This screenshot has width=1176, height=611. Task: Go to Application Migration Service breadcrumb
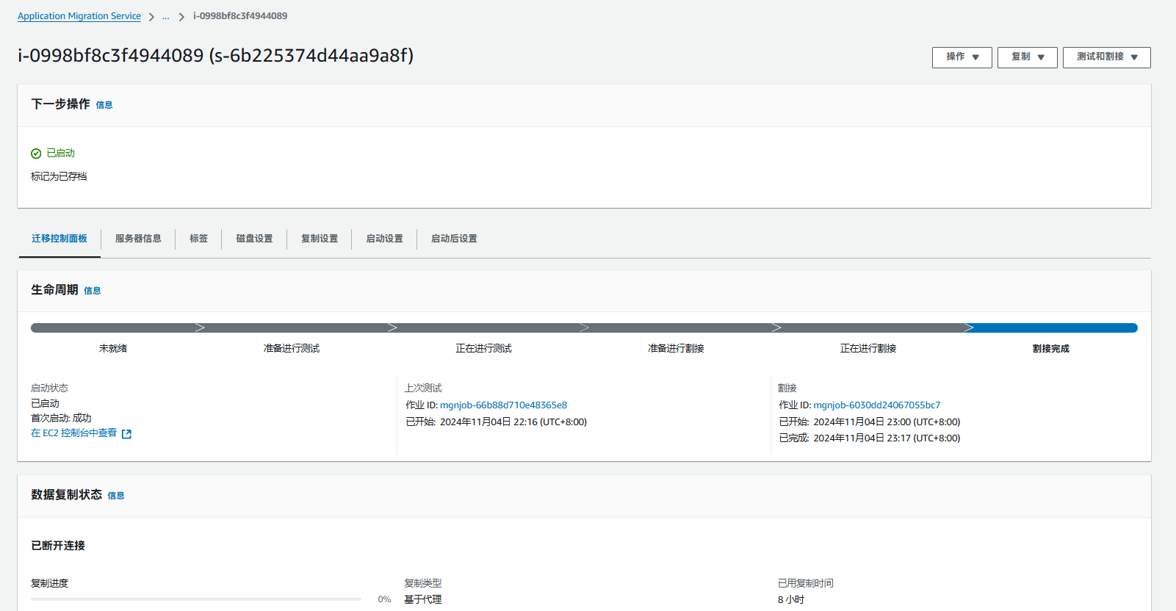tap(79, 16)
